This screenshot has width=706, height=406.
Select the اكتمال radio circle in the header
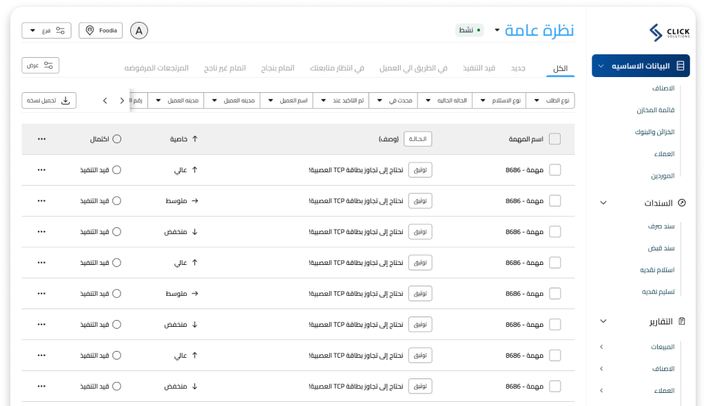pyautogui.click(x=117, y=139)
